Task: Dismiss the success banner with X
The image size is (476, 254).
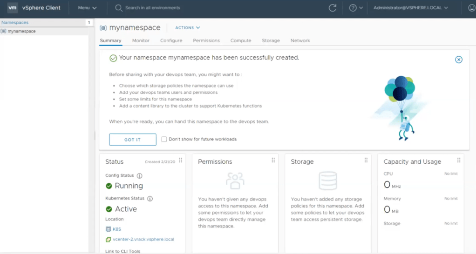Action: 459,60
